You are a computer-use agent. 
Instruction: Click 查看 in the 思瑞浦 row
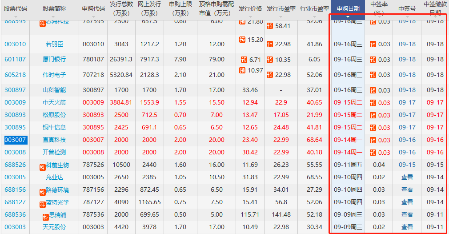tap(407, 214)
